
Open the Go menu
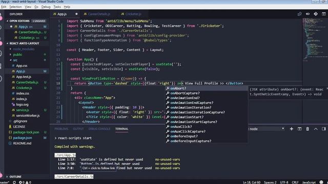36,7
